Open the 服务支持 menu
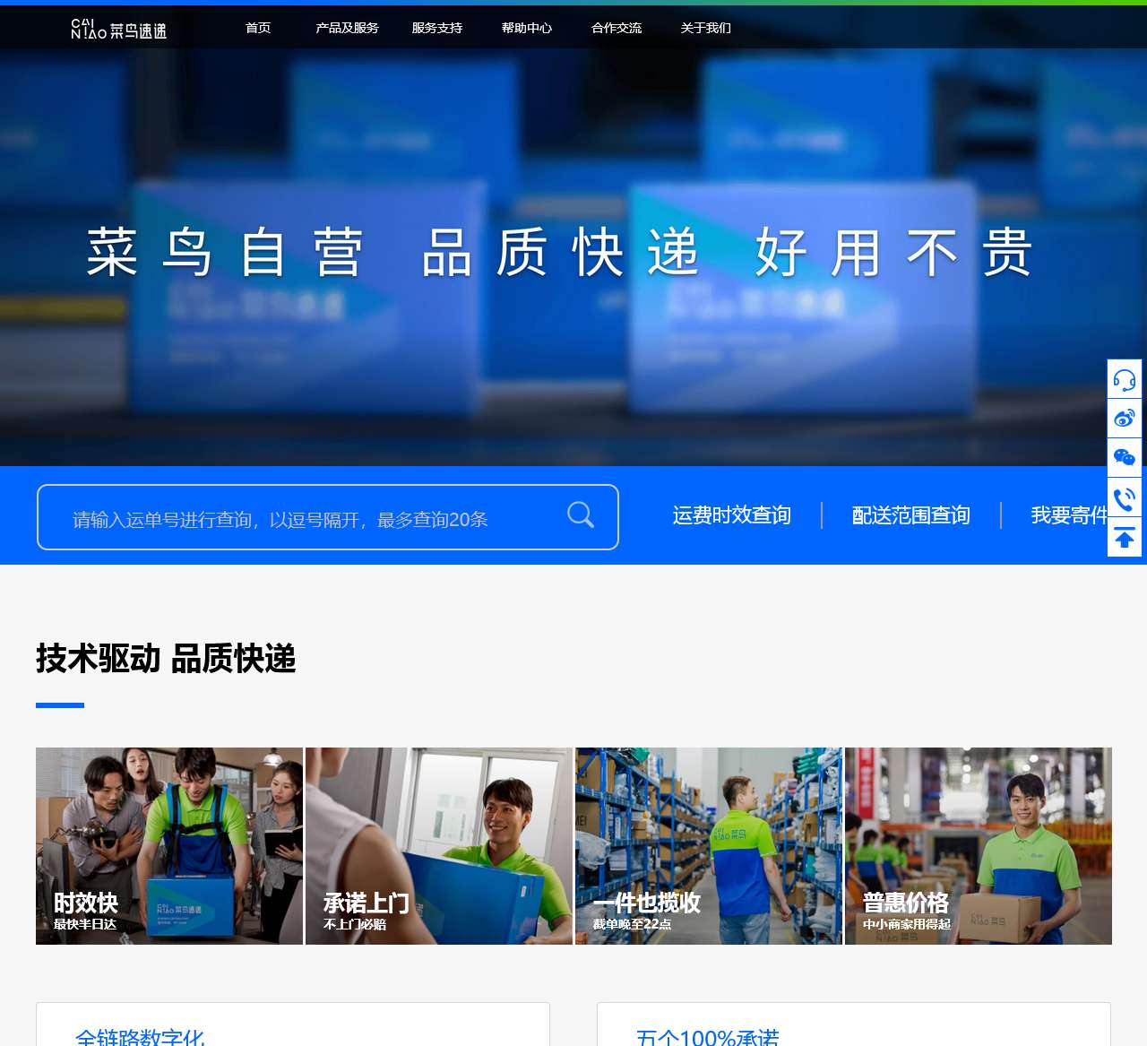The width and height of the screenshot is (1147, 1046). pyautogui.click(x=437, y=28)
